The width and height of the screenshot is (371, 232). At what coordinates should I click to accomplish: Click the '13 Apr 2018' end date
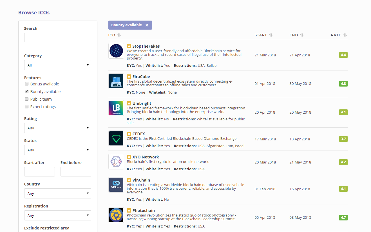300,139
